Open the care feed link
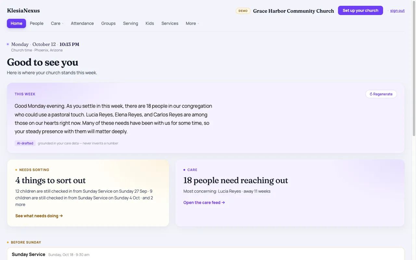The width and height of the screenshot is (416, 260). click(x=204, y=202)
